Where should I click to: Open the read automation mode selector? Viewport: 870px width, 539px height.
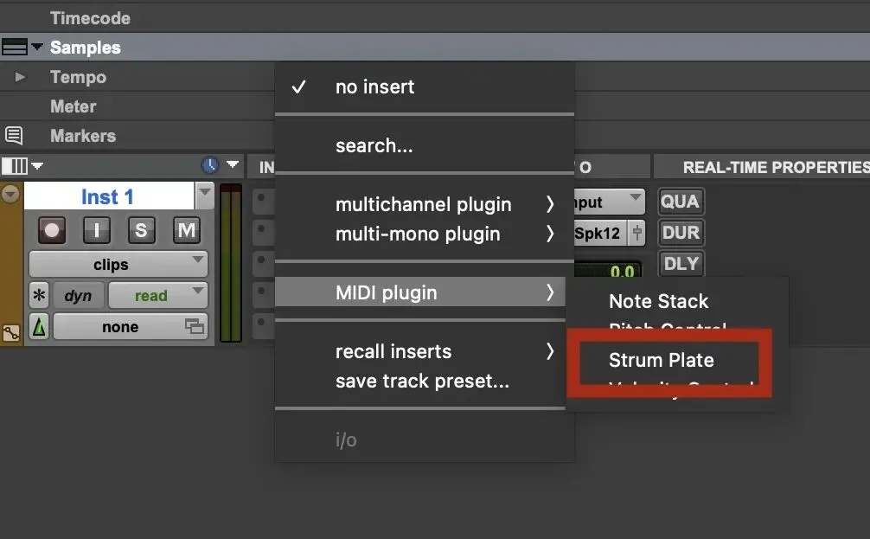pos(158,295)
